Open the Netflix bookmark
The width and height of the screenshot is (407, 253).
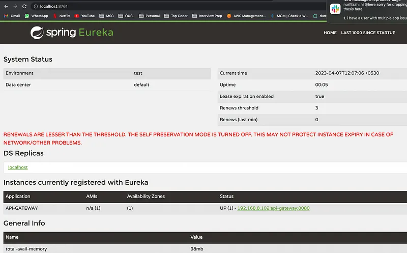point(62,16)
